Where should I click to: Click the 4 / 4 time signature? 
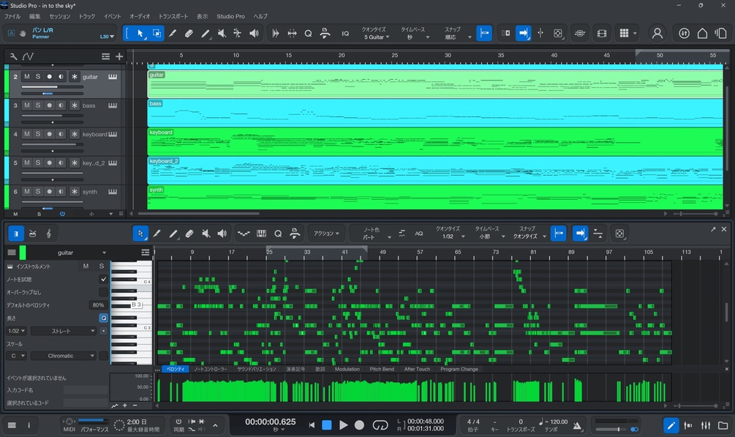click(x=473, y=422)
